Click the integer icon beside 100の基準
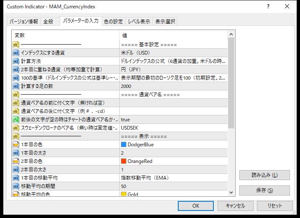The height and width of the screenshot is (218, 300). pyautogui.click(x=16, y=78)
